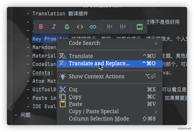Select Copy from the context menu
This screenshot has width=194, height=132.
(x=109, y=97)
